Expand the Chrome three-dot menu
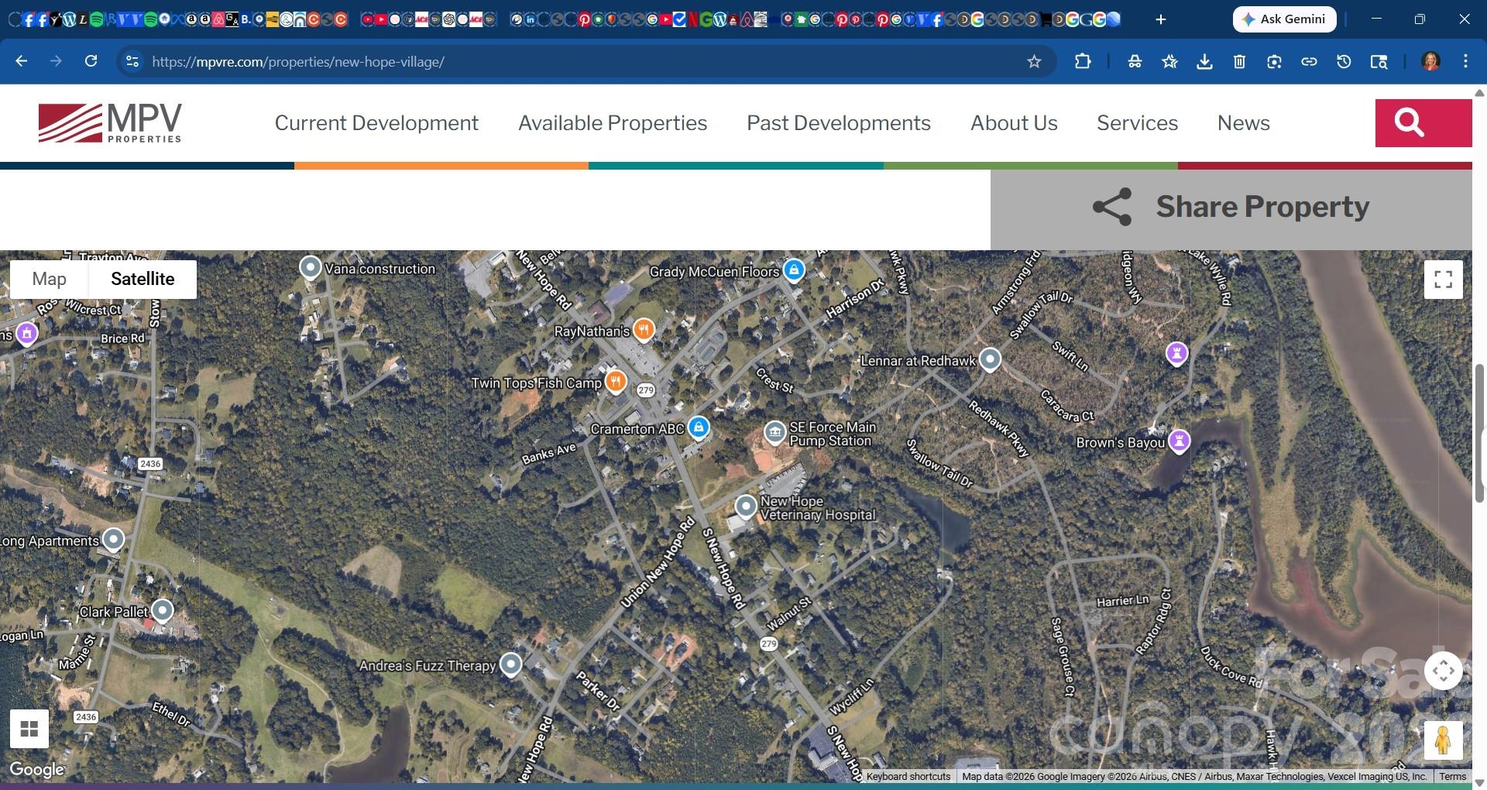 (x=1465, y=62)
